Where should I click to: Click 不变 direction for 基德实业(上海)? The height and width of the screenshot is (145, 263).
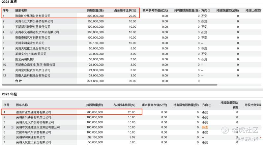pos(204,54)
